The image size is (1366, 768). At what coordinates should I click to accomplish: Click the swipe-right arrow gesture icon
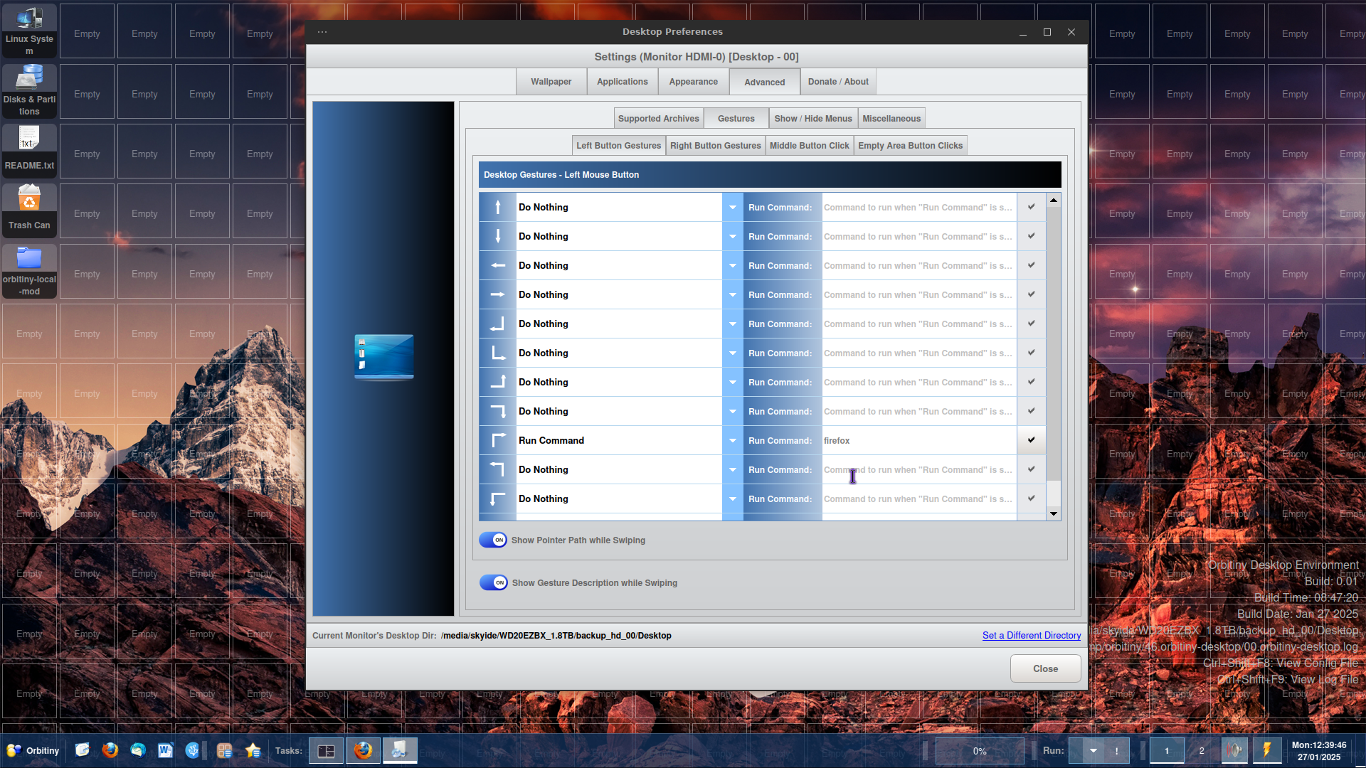(x=497, y=294)
